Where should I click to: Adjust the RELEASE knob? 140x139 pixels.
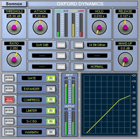pyautogui.click(x=125, y=27)
